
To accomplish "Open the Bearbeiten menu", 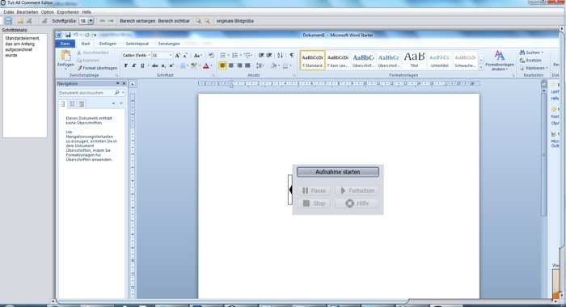I will (27, 12).
